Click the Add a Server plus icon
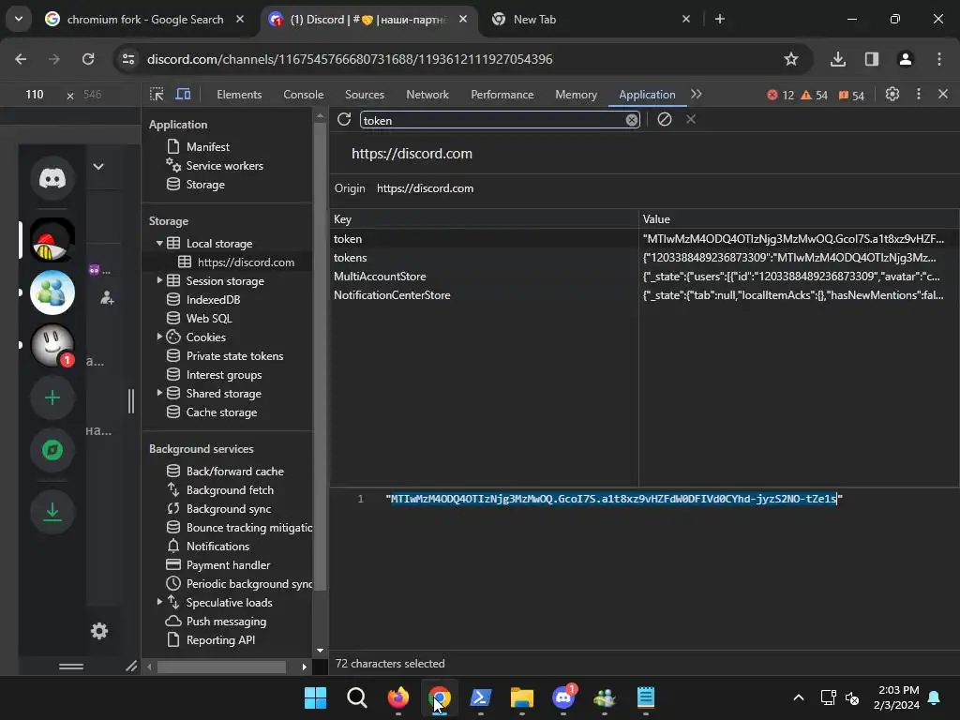The image size is (960, 720). coord(52,397)
